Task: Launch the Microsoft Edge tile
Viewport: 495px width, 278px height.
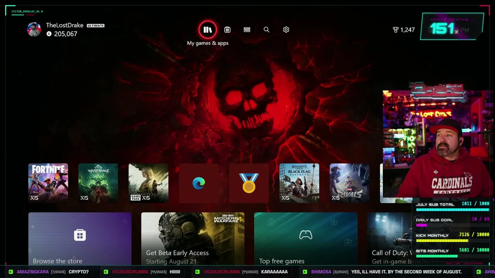Action: click(199, 183)
